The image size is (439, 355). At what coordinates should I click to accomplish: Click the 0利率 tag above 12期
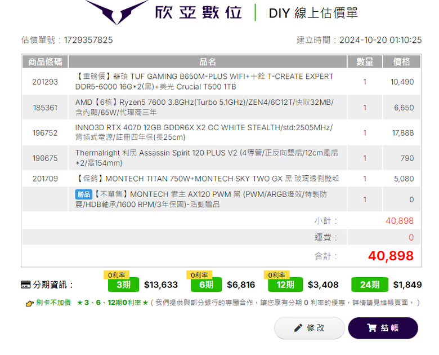pos(276,275)
